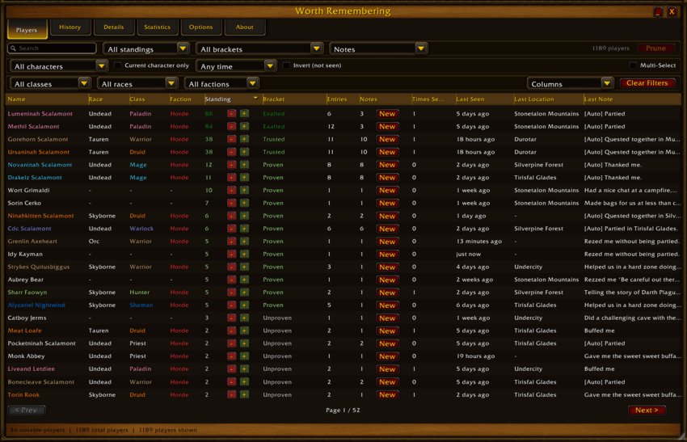687x442 pixels.
Task: Click the Search input field
Action: tap(52, 48)
